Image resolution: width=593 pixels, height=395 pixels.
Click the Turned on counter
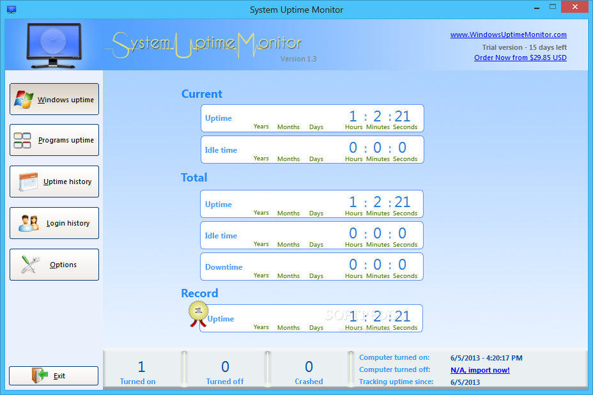click(138, 373)
